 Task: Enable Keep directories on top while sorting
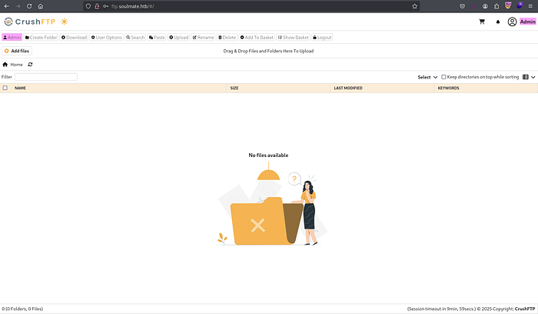pyautogui.click(x=443, y=77)
